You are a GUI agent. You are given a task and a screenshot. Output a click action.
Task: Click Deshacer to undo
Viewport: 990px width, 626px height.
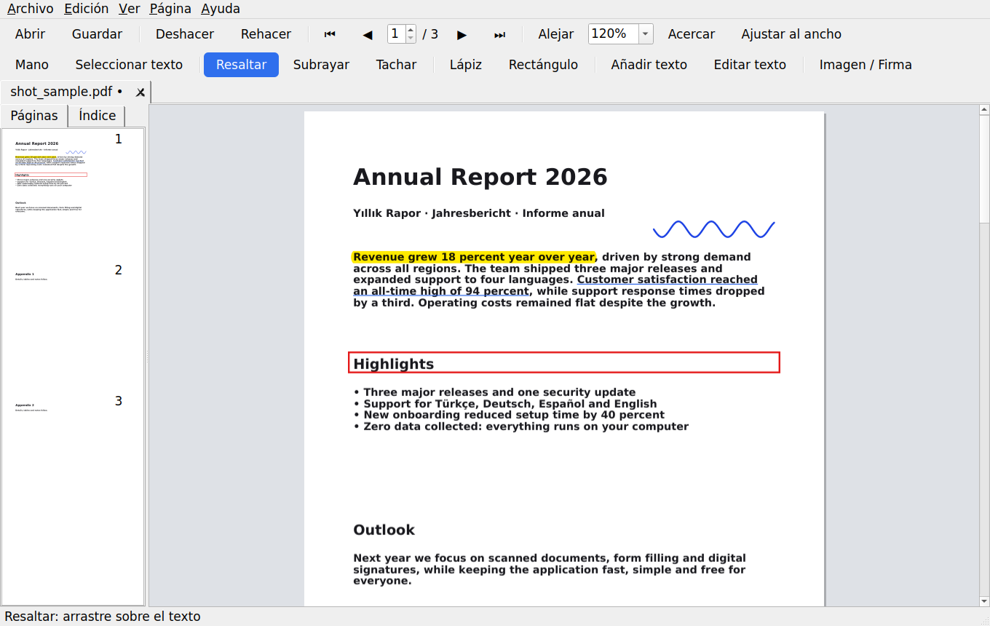(x=185, y=34)
